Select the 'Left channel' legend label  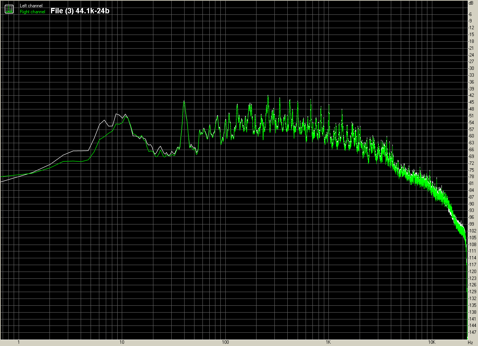pyautogui.click(x=31, y=6)
